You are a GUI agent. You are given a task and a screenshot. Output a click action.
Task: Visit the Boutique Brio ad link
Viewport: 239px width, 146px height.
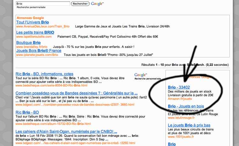pyautogui.click(x=28, y=42)
